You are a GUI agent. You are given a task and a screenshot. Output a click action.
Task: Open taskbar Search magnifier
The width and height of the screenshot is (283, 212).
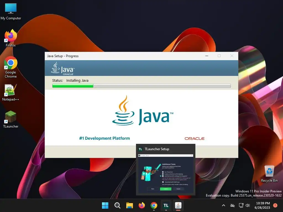117,205
